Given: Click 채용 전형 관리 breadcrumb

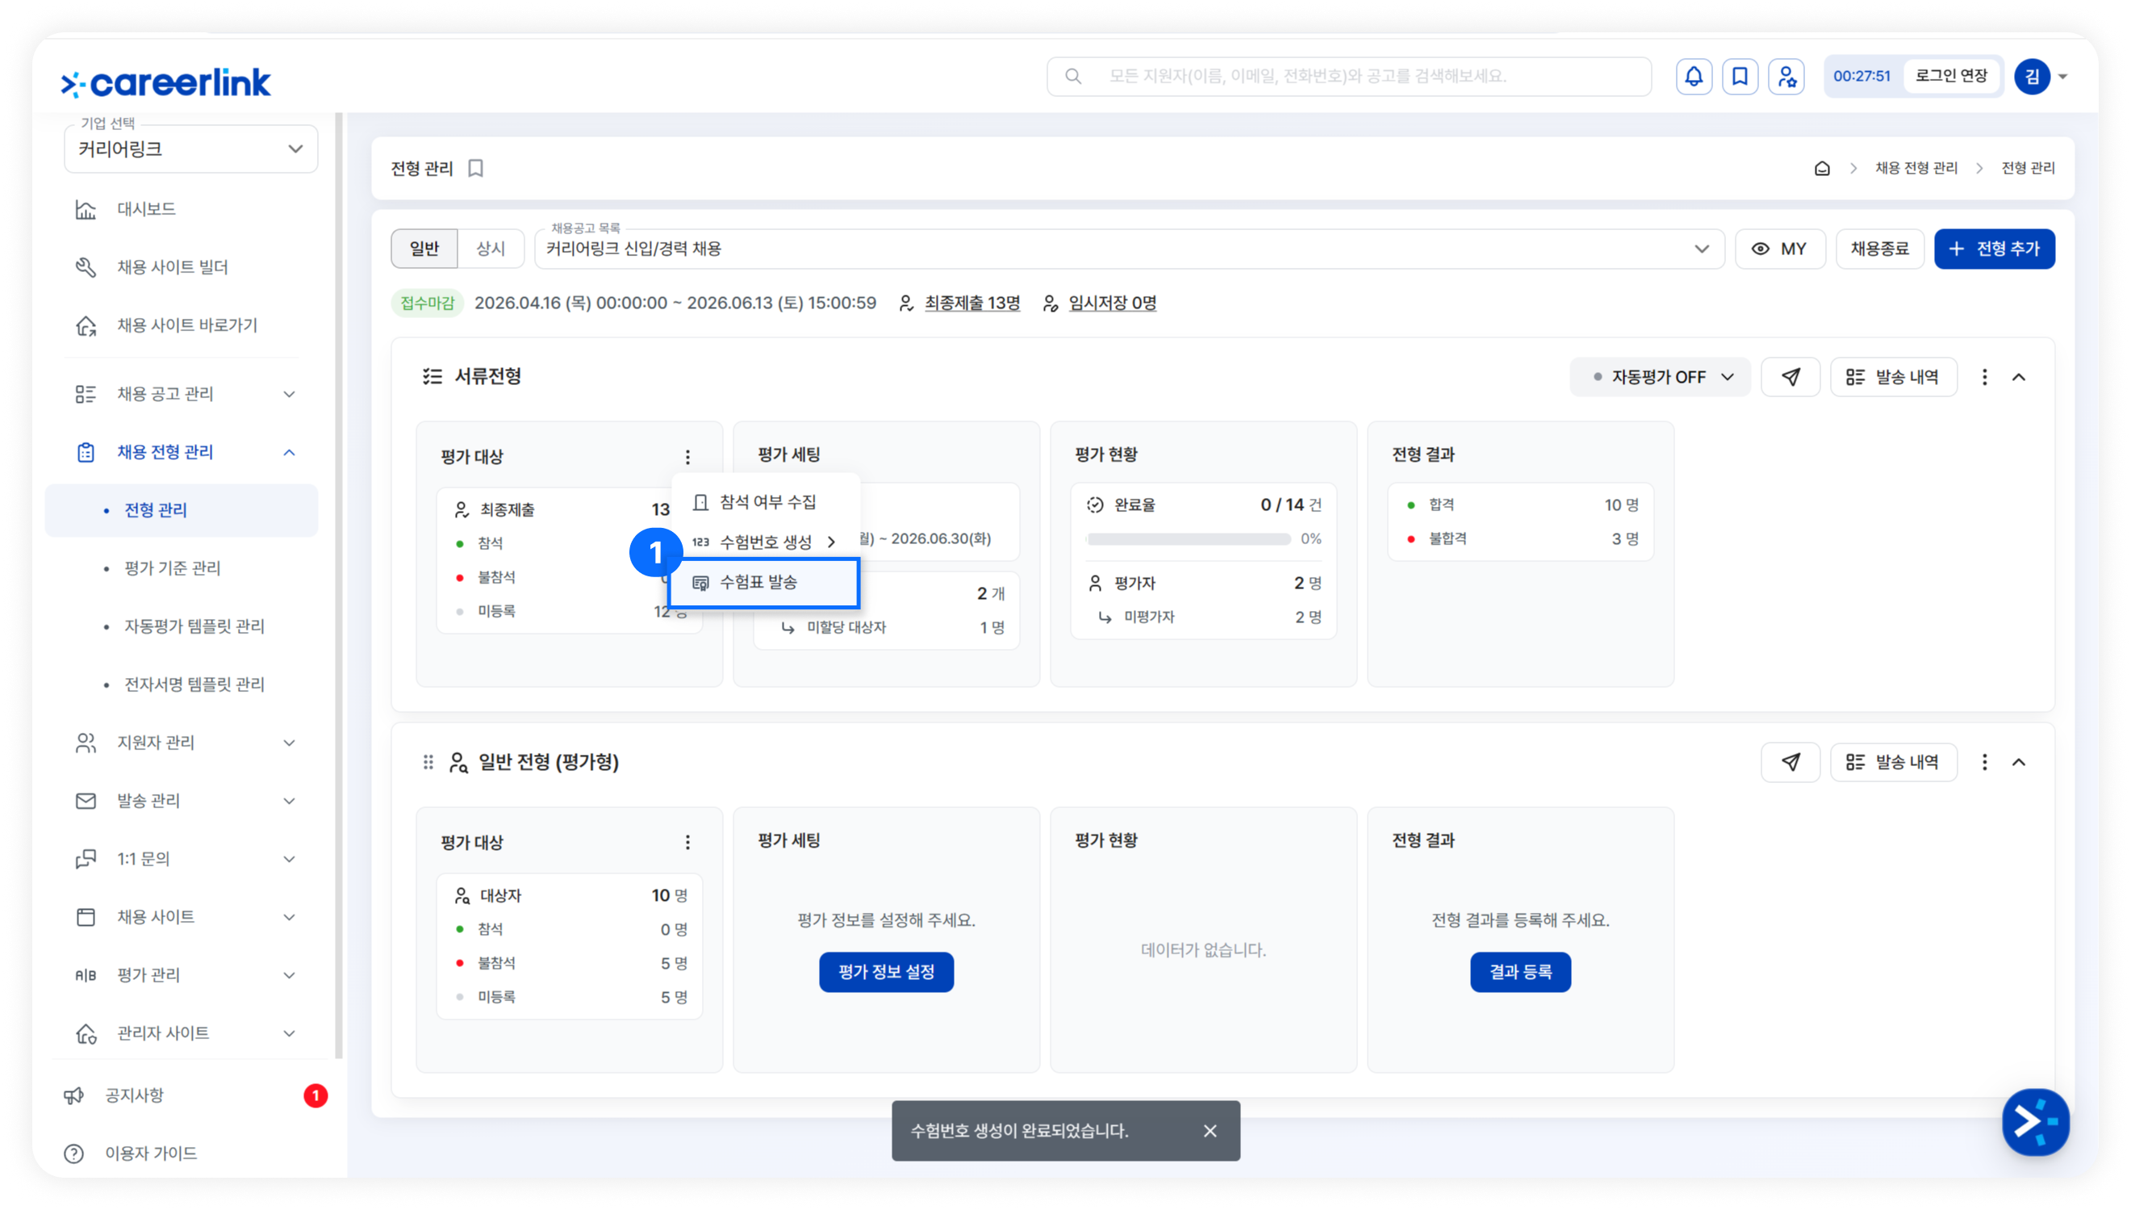Looking at the screenshot, I should (x=1915, y=169).
